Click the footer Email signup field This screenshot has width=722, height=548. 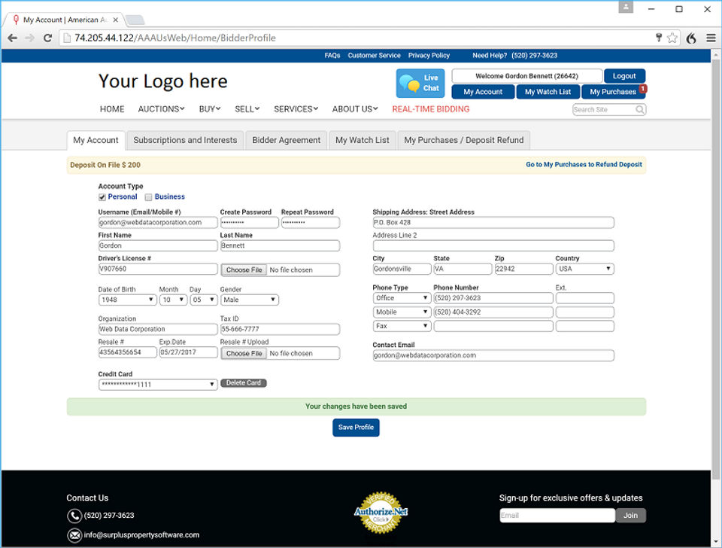557,516
